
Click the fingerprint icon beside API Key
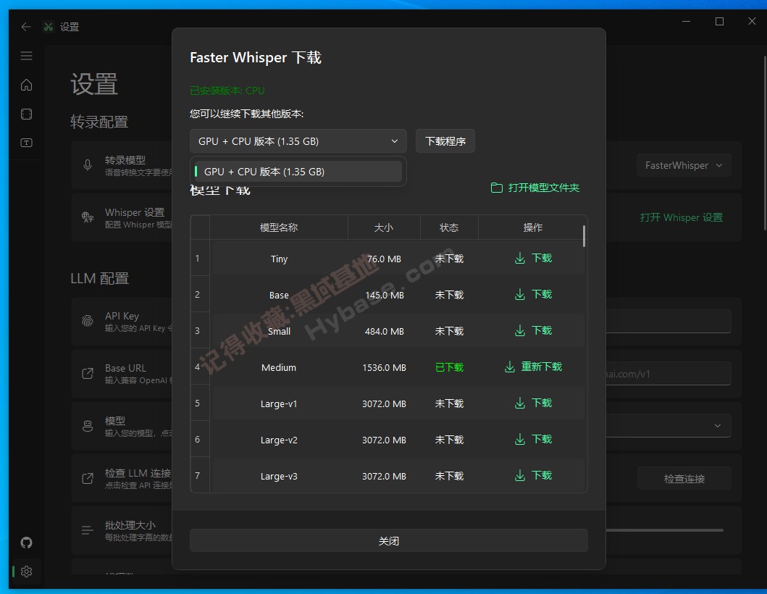(88, 321)
